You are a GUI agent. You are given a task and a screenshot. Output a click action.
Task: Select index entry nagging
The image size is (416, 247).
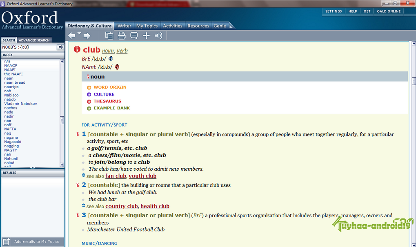point(11,146)
